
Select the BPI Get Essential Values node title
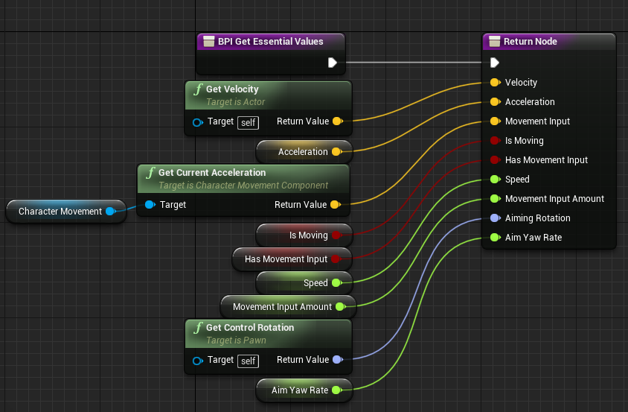(270, 42)
